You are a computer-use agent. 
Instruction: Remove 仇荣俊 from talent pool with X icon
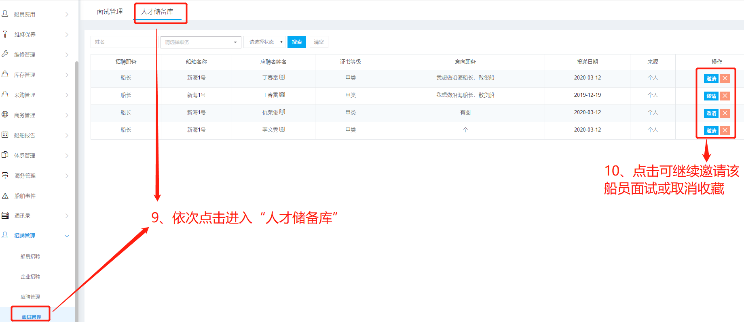click(x=725, y=113)
